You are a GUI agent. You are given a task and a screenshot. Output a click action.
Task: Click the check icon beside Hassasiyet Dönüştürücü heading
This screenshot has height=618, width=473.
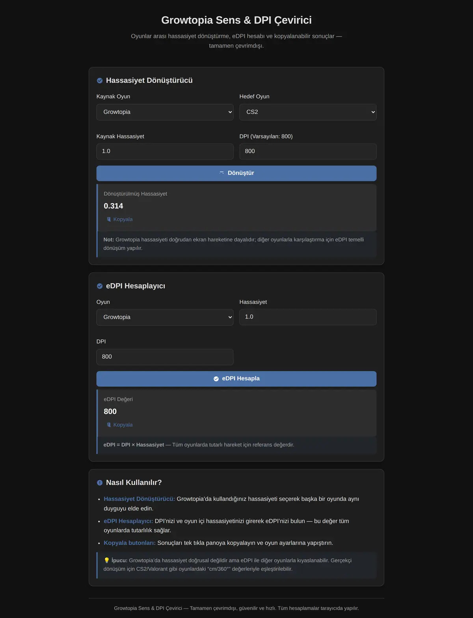coord(100,80)
